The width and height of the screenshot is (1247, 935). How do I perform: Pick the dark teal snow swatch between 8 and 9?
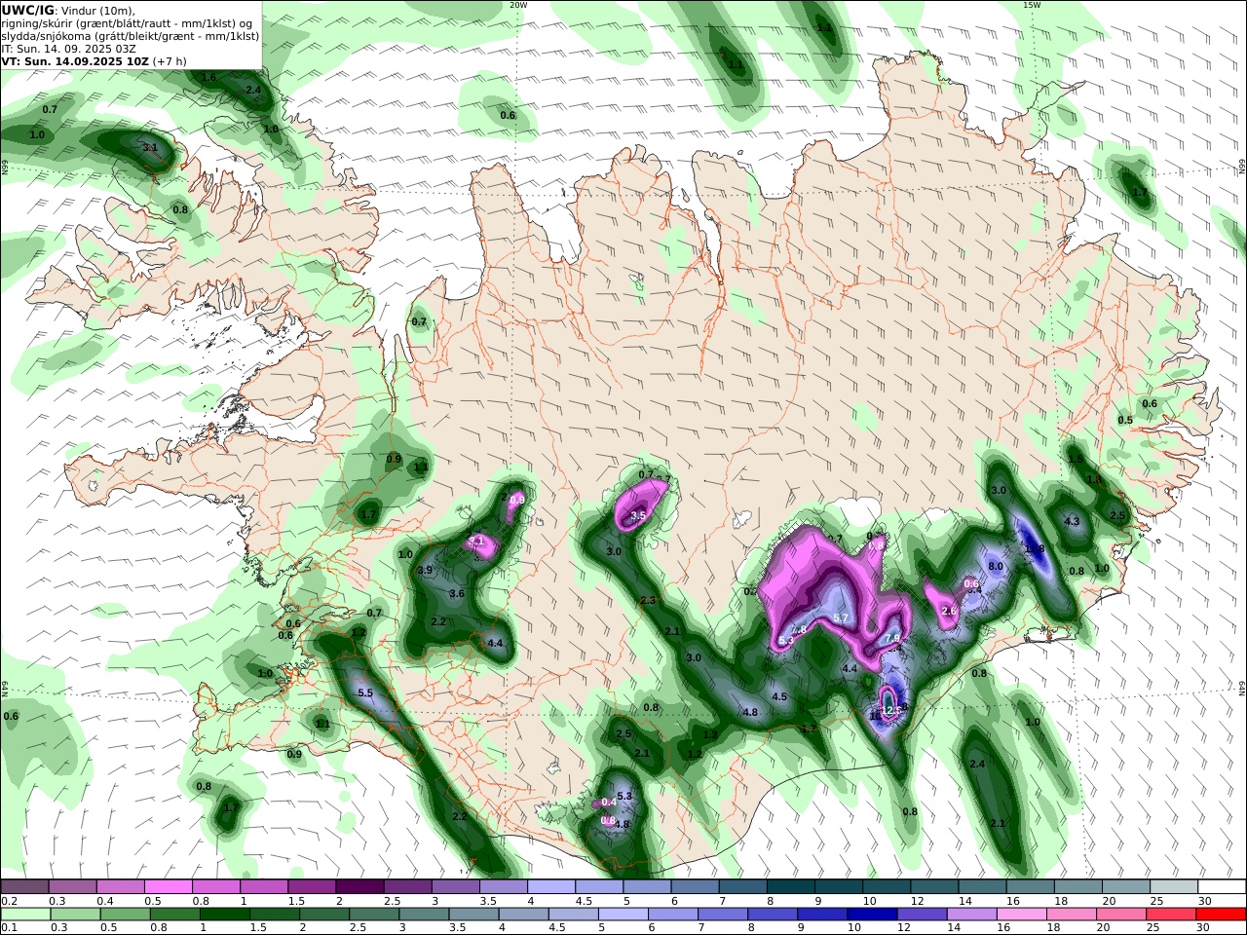[x=790, y=887]
